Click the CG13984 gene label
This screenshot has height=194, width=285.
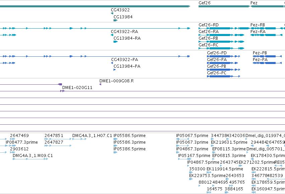click(123, 17)
